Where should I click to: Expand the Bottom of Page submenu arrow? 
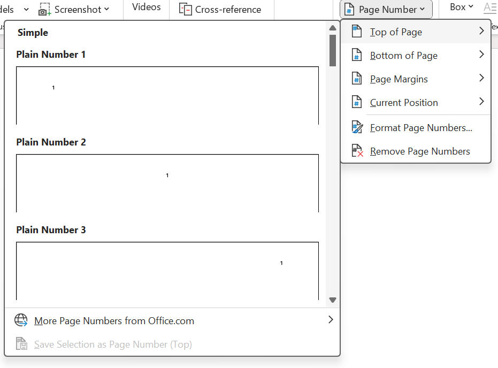point(481,55)
